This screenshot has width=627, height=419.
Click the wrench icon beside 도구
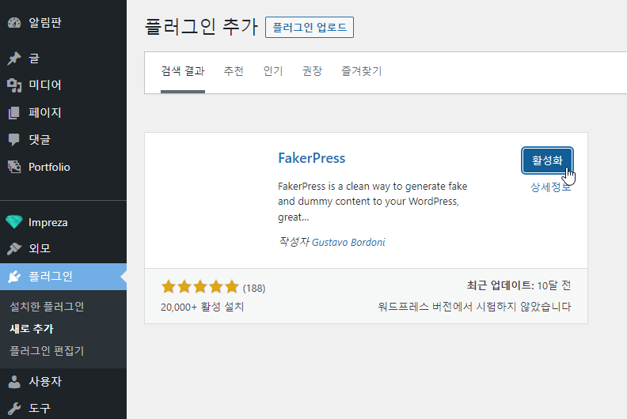click(x=14, y=408)
